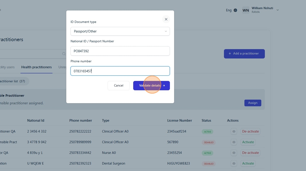The width and height of the screenshot is (306, 171).
Task: Activate practitioner with license 567890
Action: [x=248, y=142]
